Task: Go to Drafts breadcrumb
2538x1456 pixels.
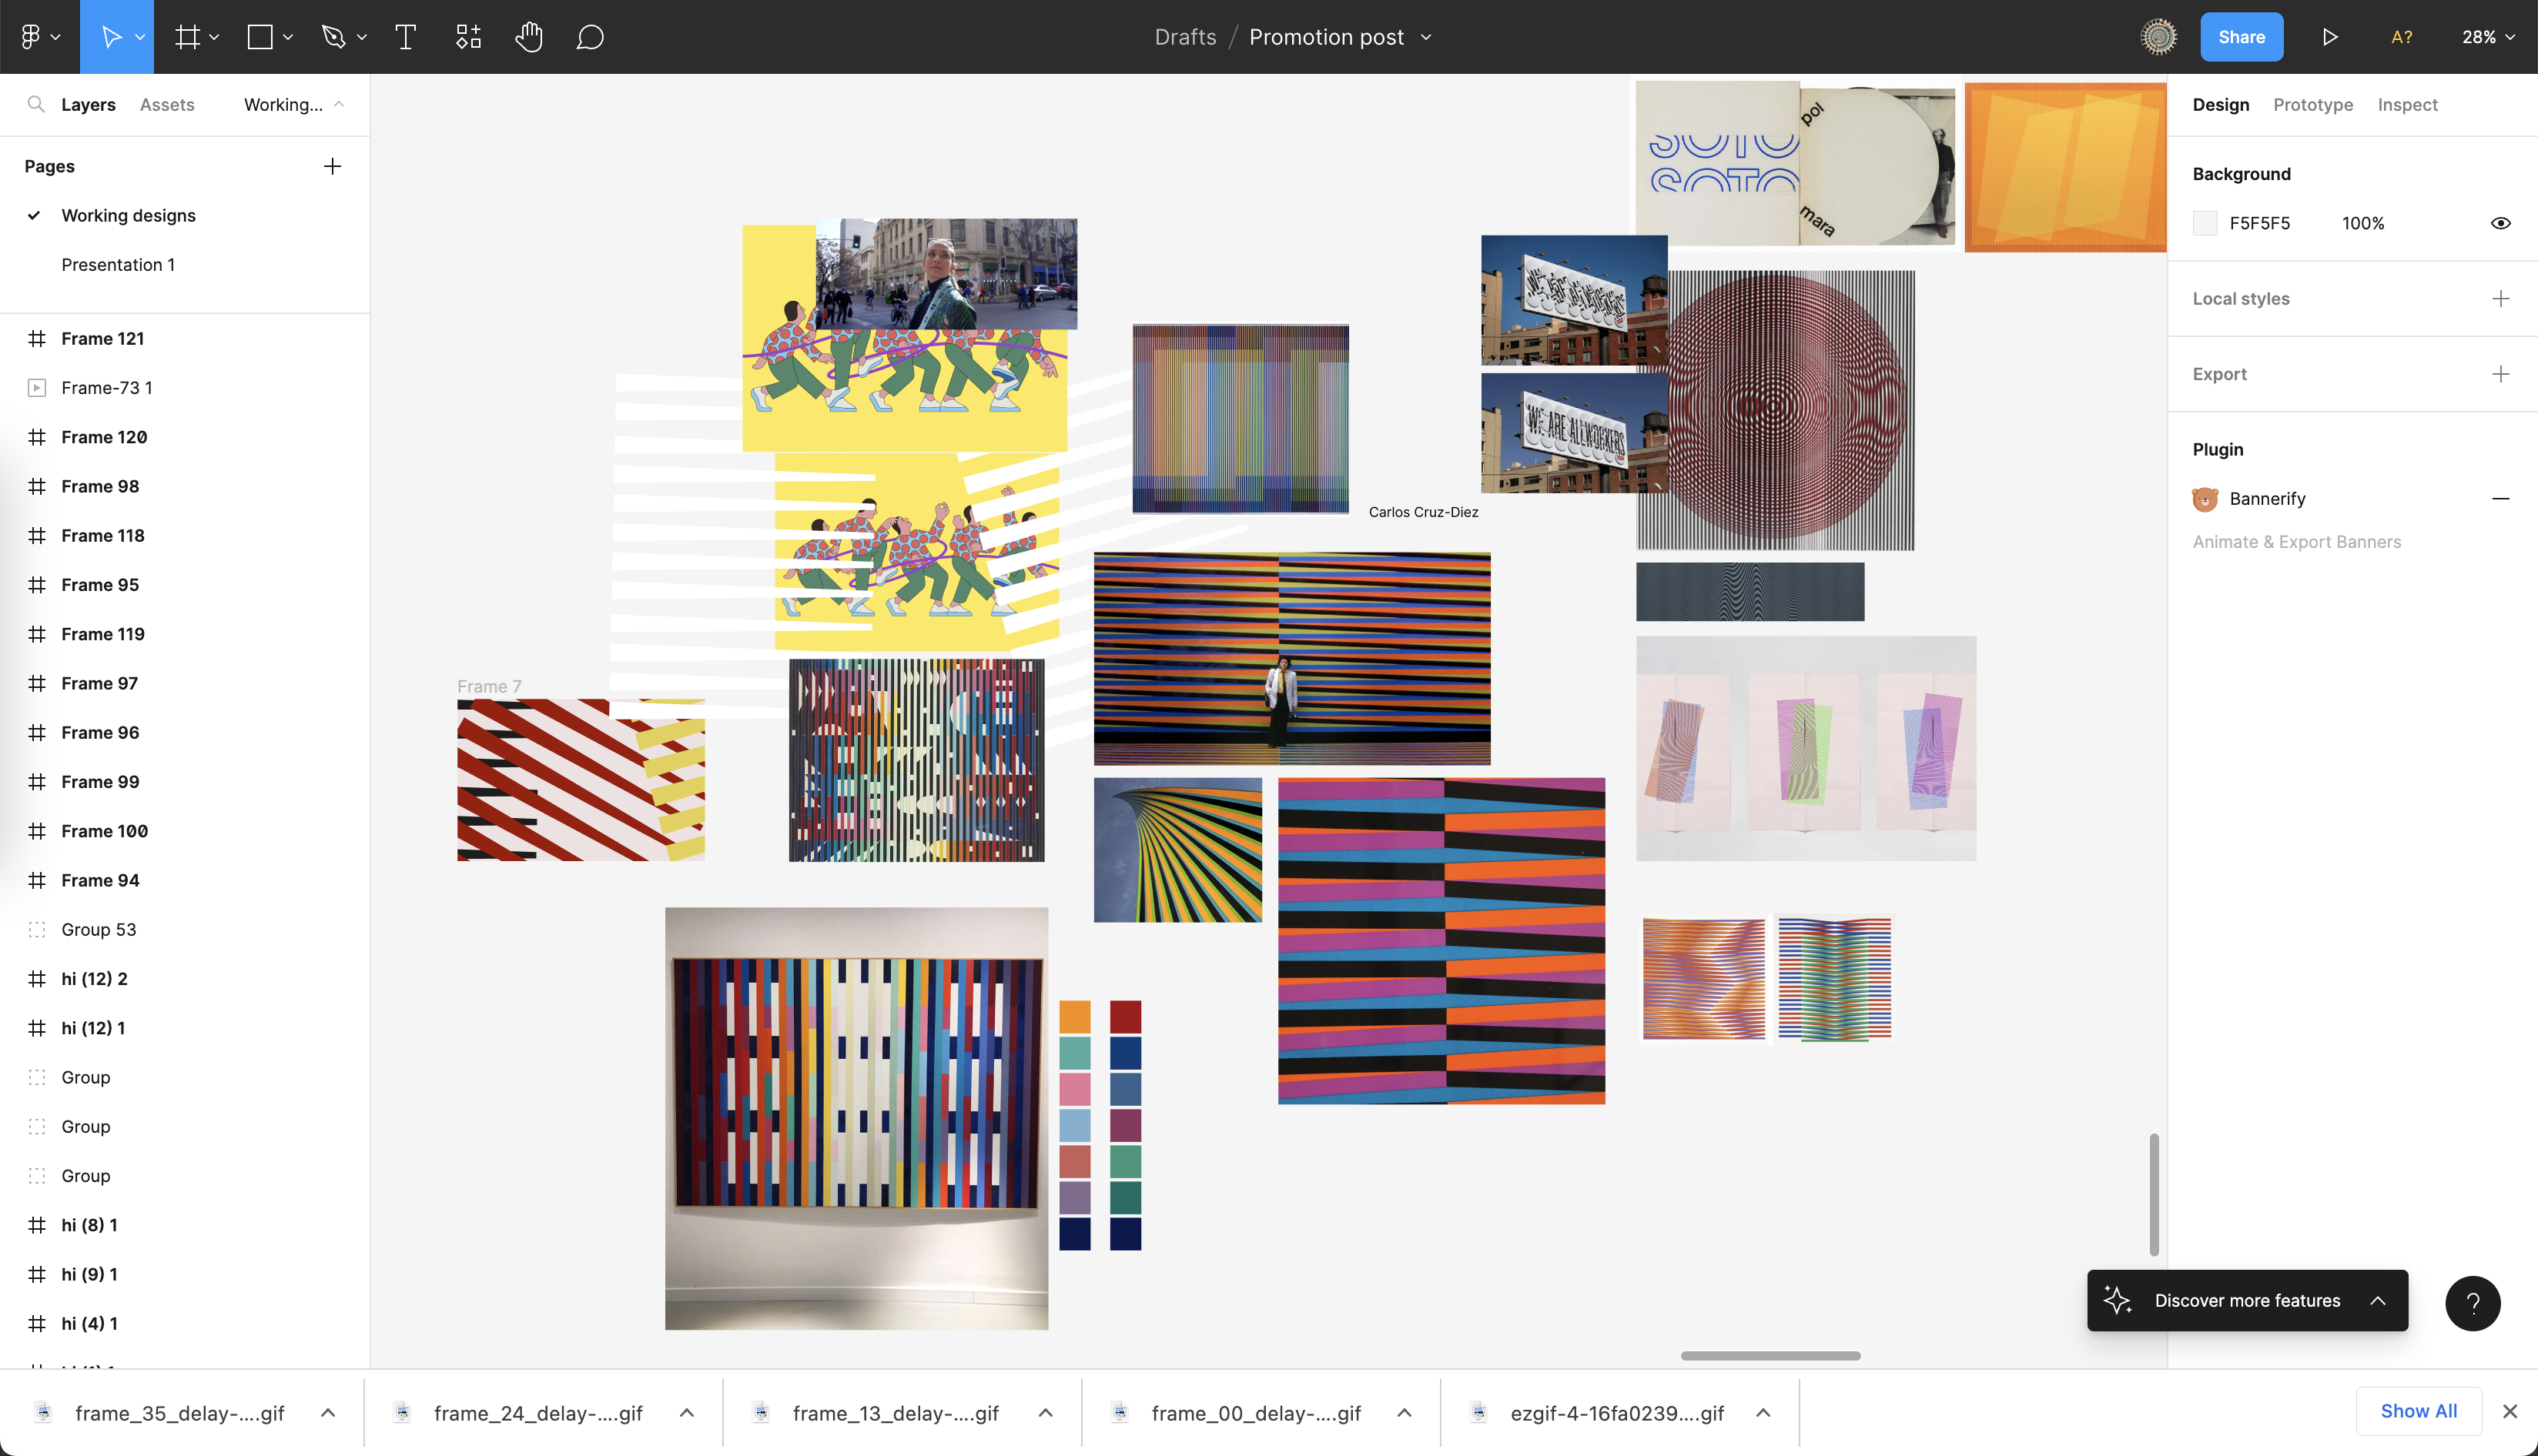Action: pyautogui.click(x=1184, y=37)
